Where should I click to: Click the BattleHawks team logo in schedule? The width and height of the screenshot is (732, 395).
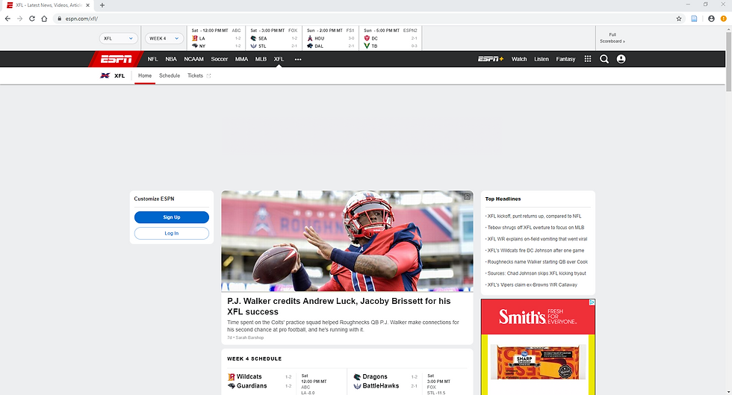pos(357,386)
